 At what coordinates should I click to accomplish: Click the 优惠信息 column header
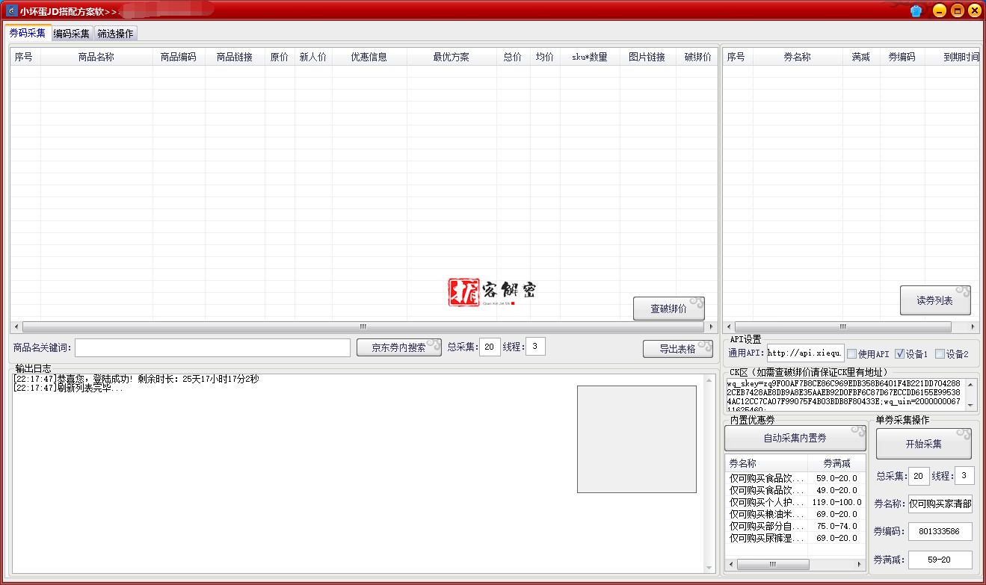pos(369,57)
